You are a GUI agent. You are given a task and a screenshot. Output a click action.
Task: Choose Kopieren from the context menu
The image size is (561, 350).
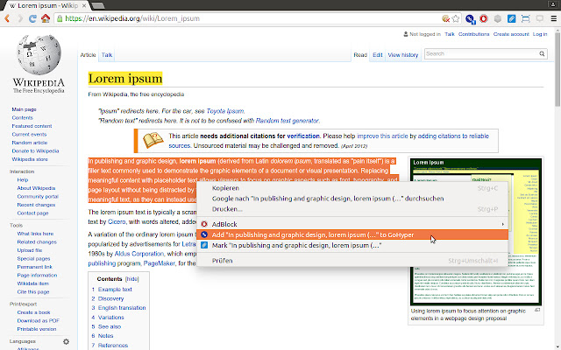pos(226,188)
